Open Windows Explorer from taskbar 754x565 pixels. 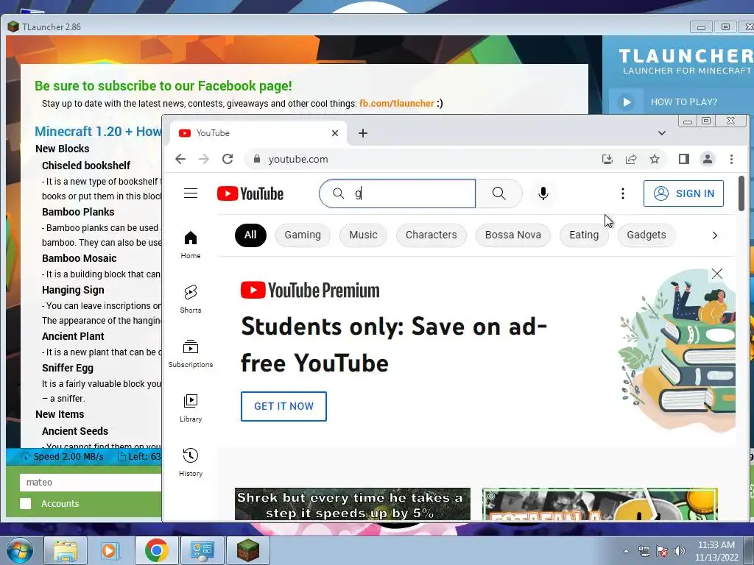click(66, 550)
